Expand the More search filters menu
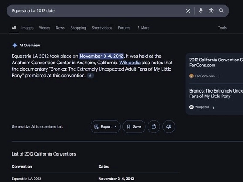 pyautogui.click(x=144, y=28)
